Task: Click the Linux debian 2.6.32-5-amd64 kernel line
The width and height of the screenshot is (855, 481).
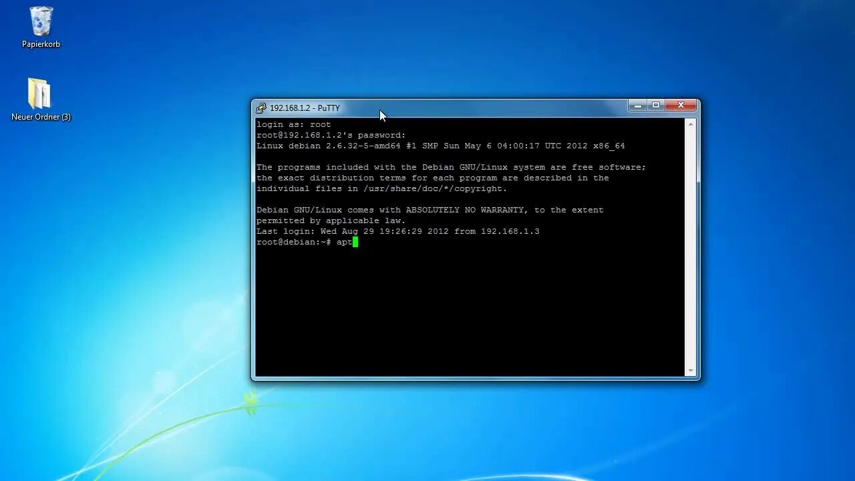Action: coord(441,146)
